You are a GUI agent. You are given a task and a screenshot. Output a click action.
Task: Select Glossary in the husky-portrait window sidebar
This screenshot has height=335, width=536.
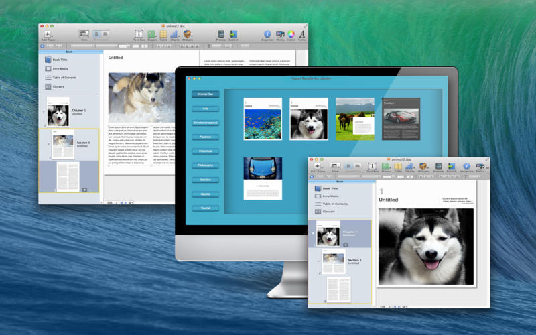[x=328, y=212]
